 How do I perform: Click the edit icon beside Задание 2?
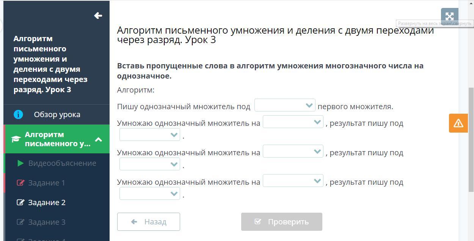pyautogui.click(x=20, y=202)
